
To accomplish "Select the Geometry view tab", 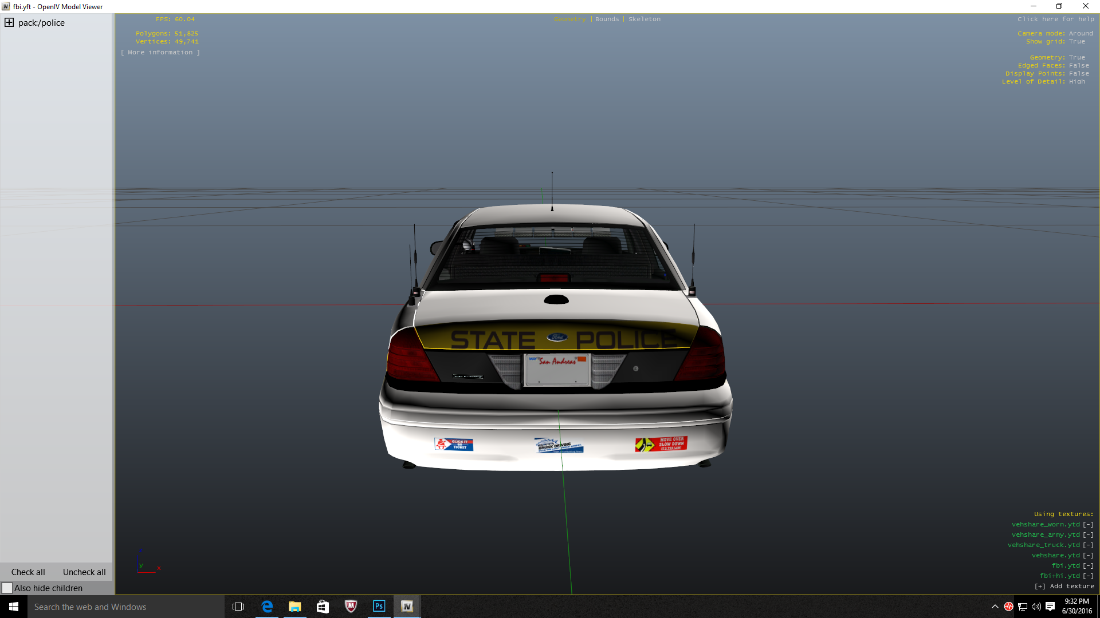I will point(569,19).
